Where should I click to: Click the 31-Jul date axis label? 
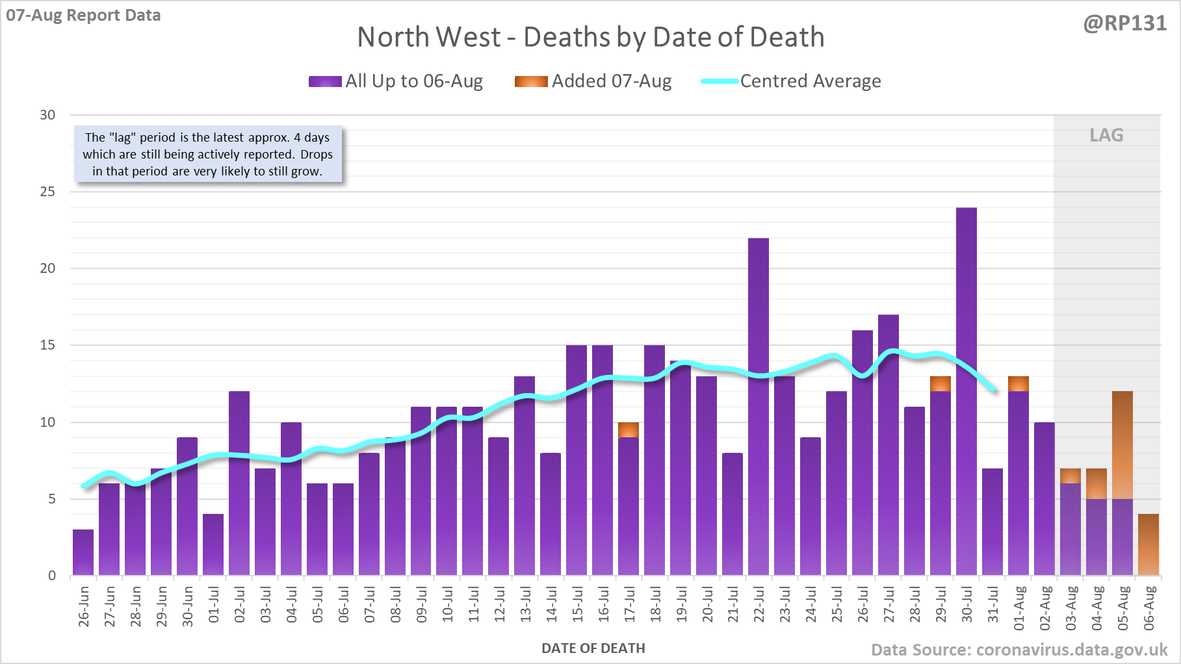tap(993, 605)
